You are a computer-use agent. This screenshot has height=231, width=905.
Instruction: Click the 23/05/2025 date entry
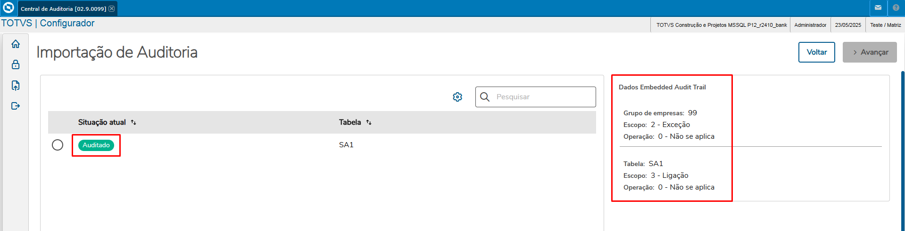click(848, 25)
